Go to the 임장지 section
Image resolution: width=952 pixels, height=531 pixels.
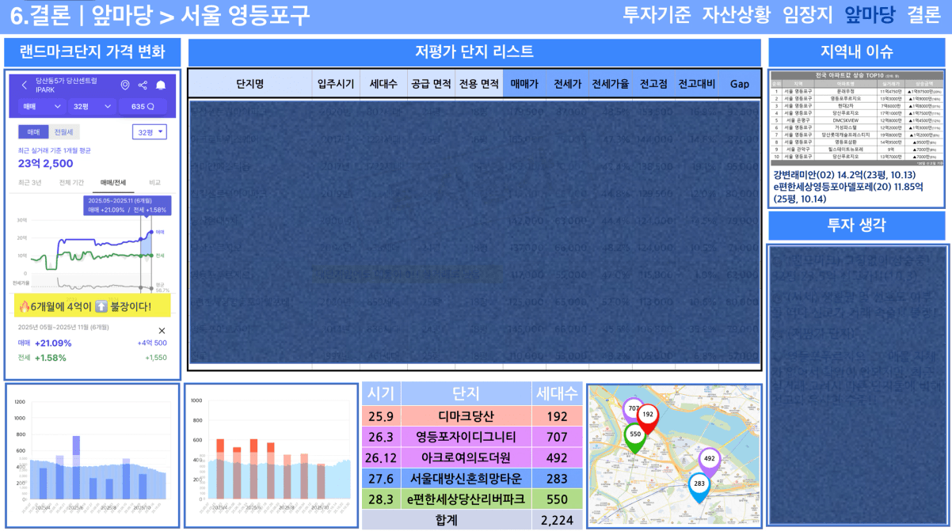pos(807,14)
